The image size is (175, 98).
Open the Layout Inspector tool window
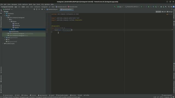[167, 95]
